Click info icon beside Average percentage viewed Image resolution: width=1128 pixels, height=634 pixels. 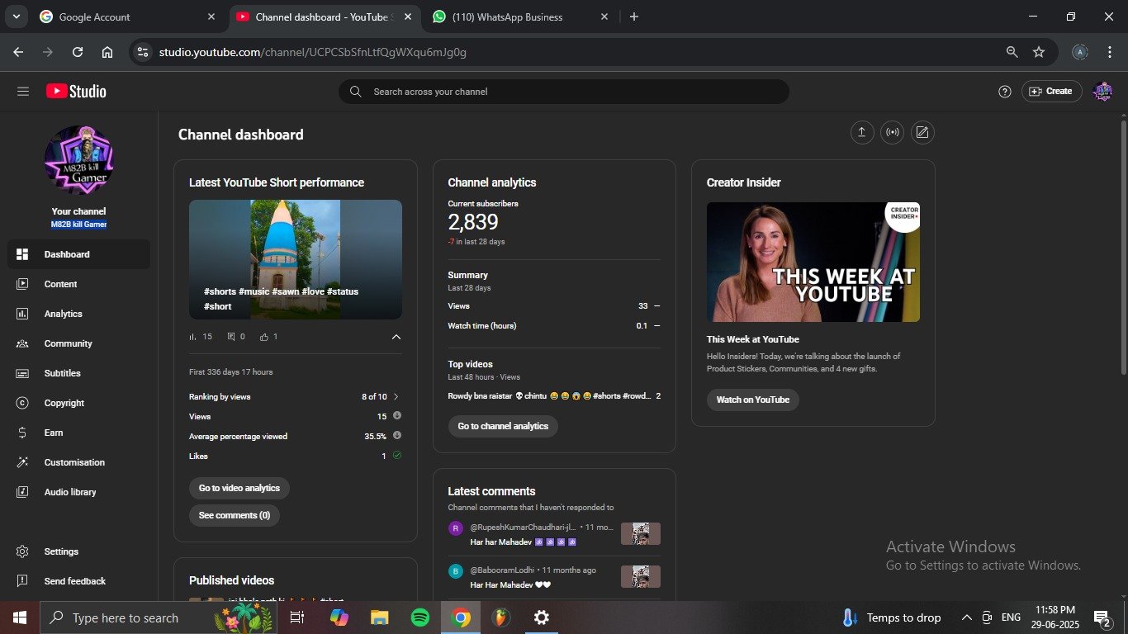pyautogui.click(x=397, y=435)
